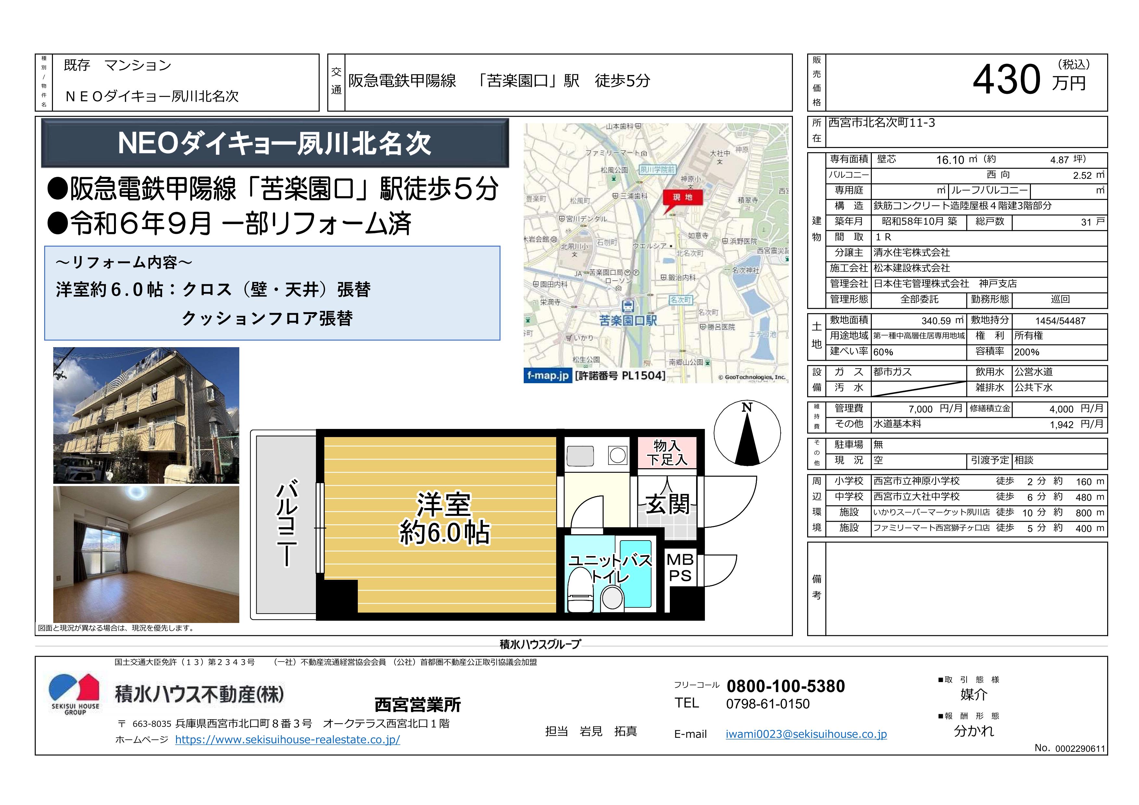Click the free-call number 0800-100-5380
The width and height of the screenshot is (1139, 805).
tap(785, 686)
